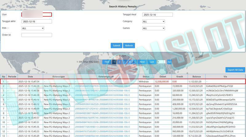Click the Tanggal Awal date field

click(x=157, y=14)
